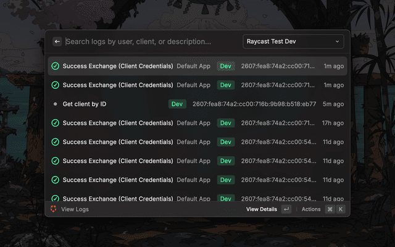Click the gray dot beside Get client by ID

(55, 104)
